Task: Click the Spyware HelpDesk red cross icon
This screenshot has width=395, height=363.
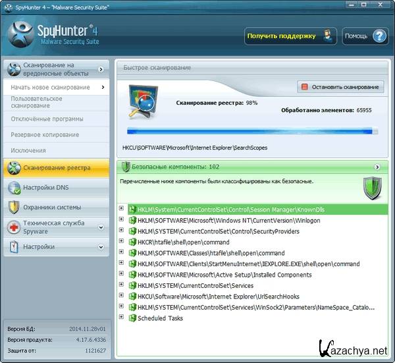Action: point(14,227)
